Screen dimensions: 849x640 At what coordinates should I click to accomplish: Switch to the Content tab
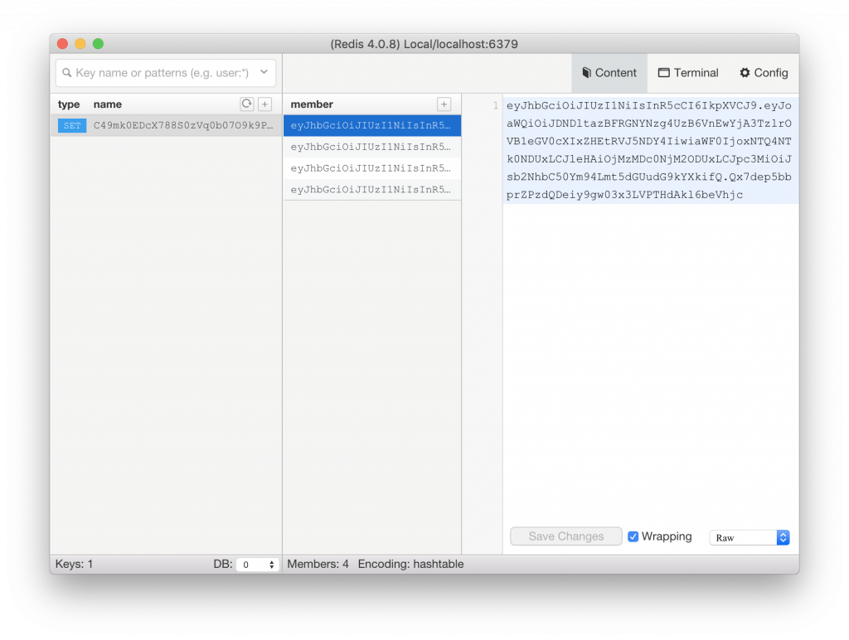tap(609, 73)
